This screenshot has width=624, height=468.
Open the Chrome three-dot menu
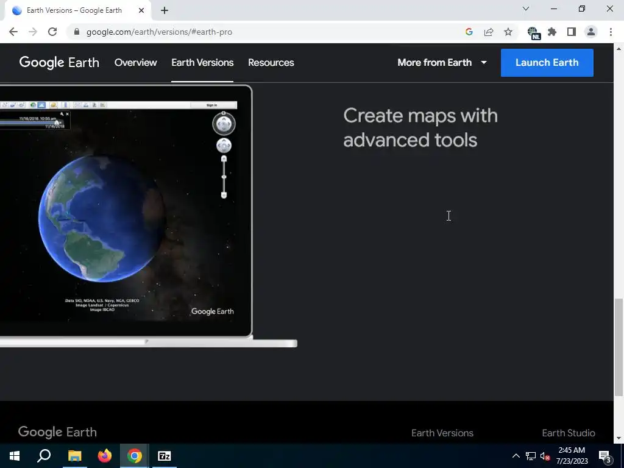611,32
